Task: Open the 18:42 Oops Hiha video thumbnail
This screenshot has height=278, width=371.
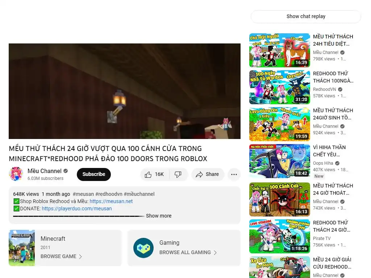Action: pyautogui.click(x=280, y=161)
